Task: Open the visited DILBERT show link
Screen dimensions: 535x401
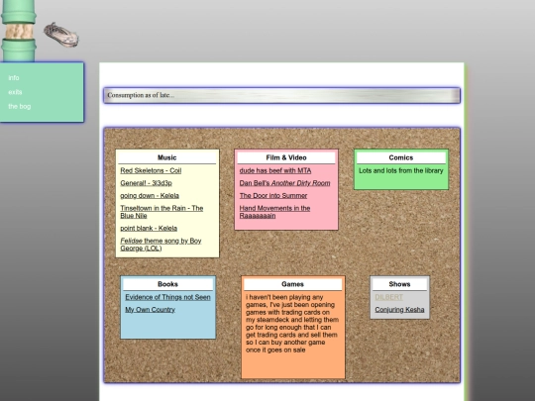Action: (388, 297)
